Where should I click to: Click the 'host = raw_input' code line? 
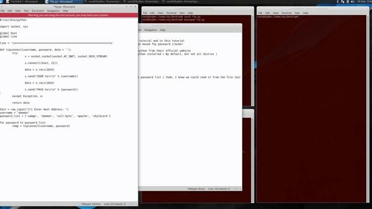(34, 110)
